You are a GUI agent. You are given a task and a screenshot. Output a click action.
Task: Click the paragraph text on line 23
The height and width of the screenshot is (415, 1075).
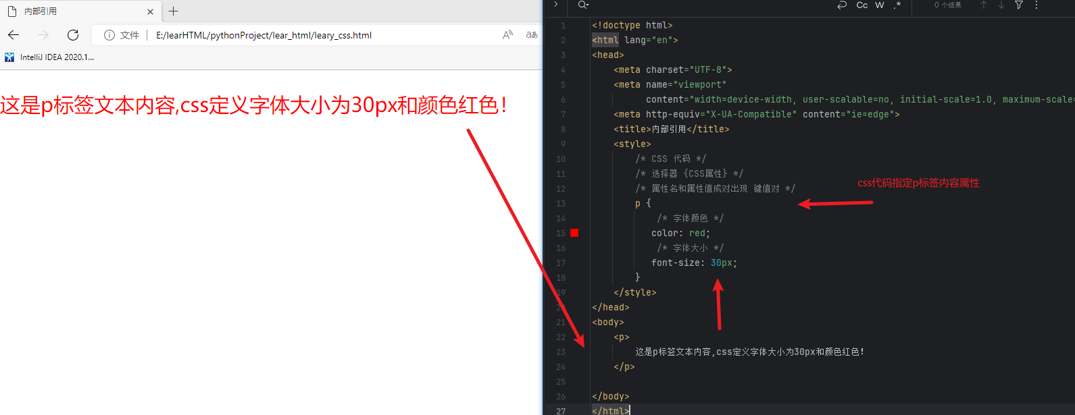750,352
